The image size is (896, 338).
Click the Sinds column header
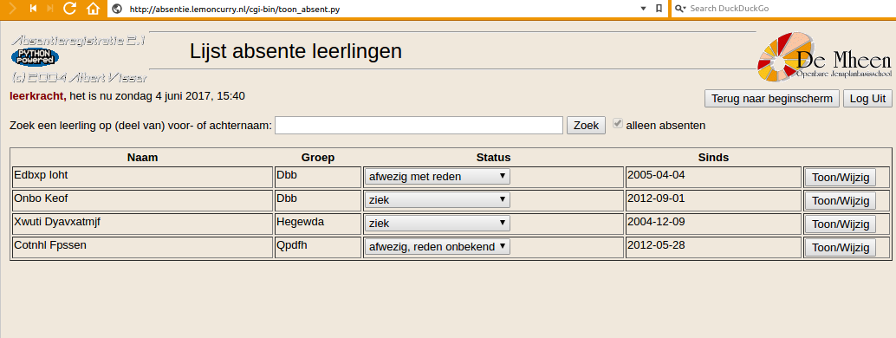tap(714, 157)
